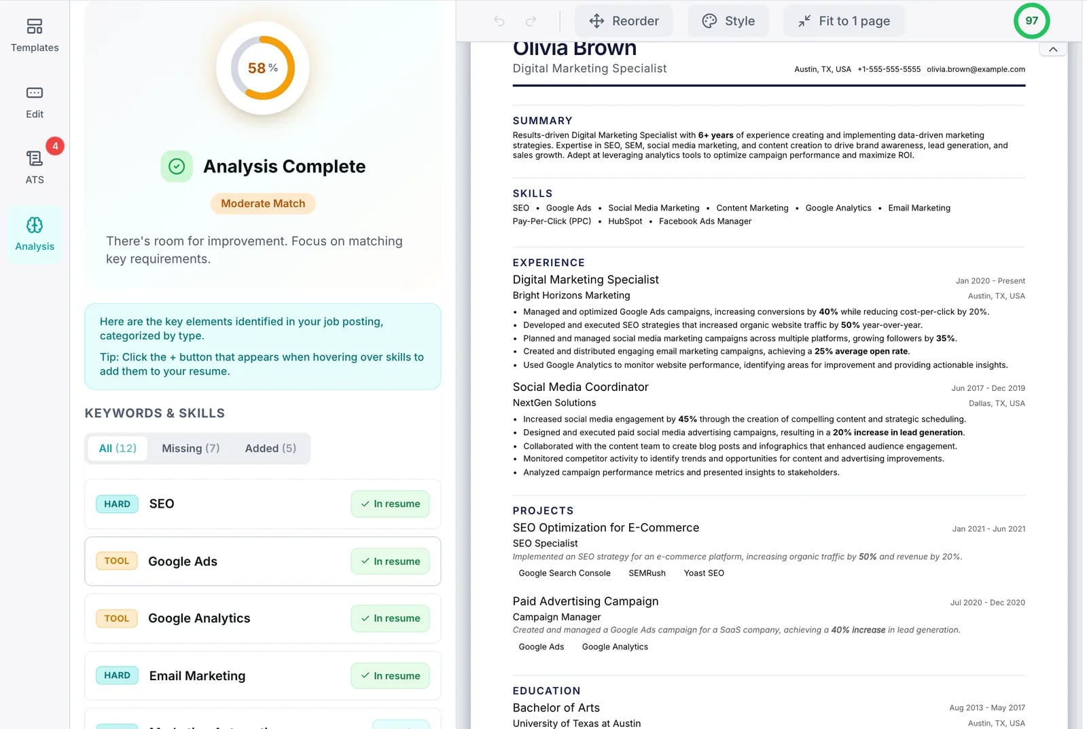Viewport: 1087px width, 729px height.
Task: Select the Social Media Coordinator job title
Action: click(x=580, y=387)
